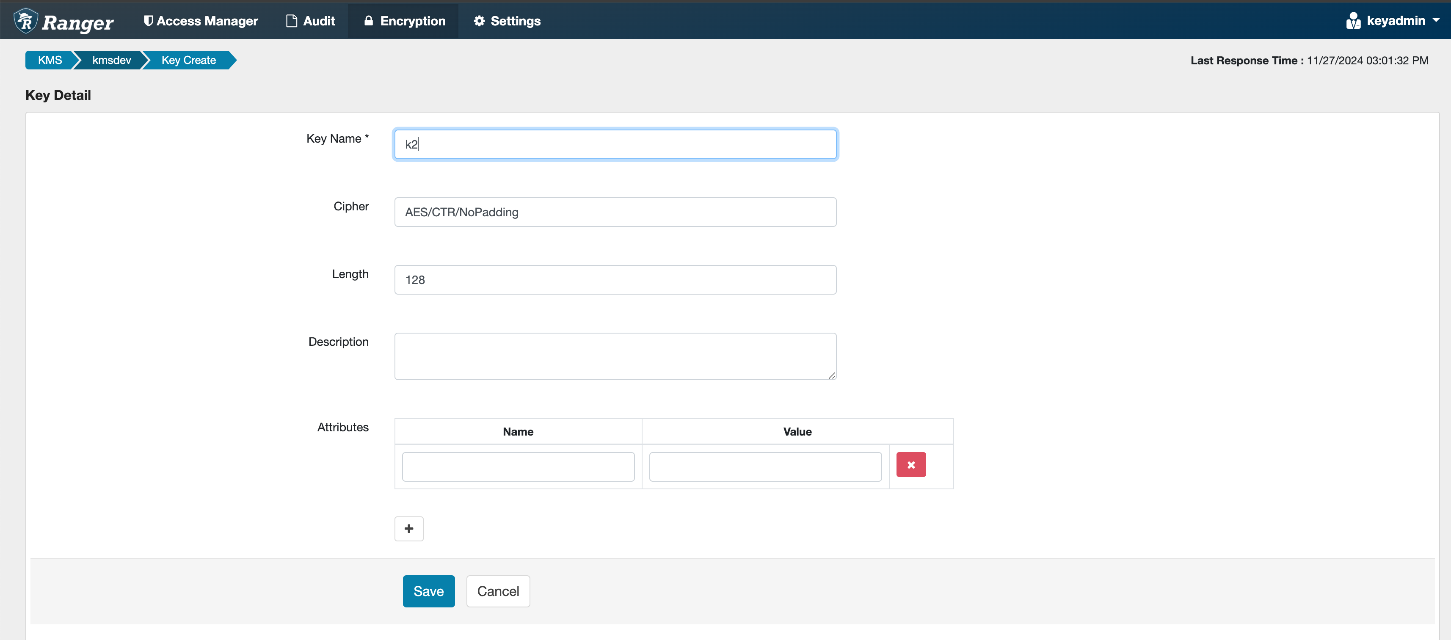The image size is (1451, 640).
Task: Focus the Key Name field
Action: point(615,144)
